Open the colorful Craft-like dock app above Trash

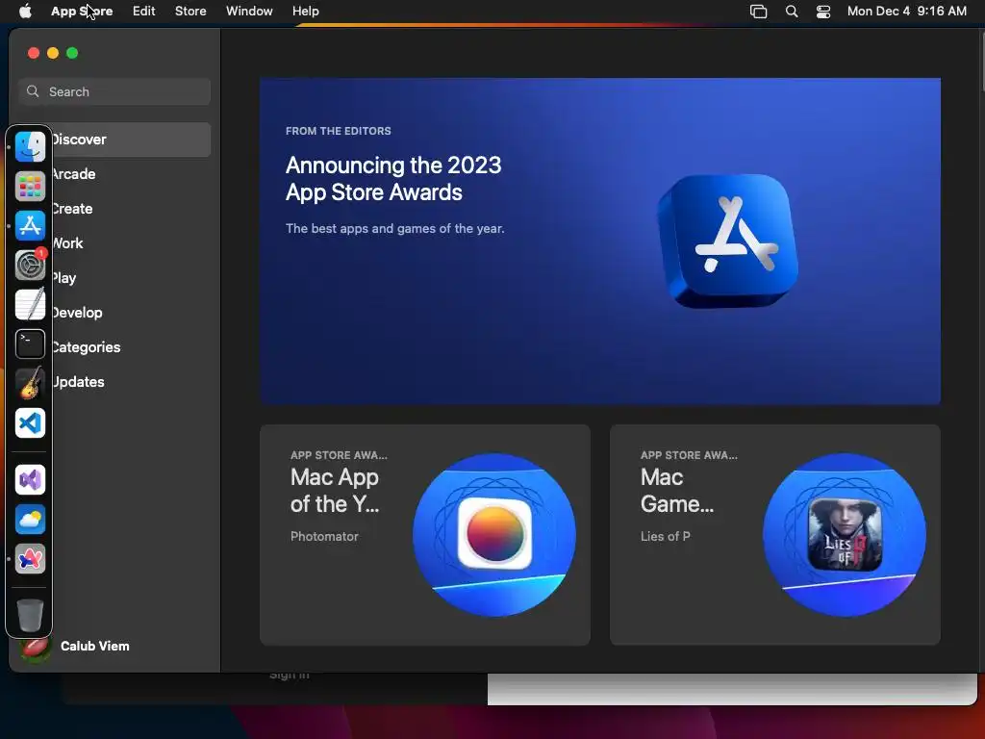point(30,559)
